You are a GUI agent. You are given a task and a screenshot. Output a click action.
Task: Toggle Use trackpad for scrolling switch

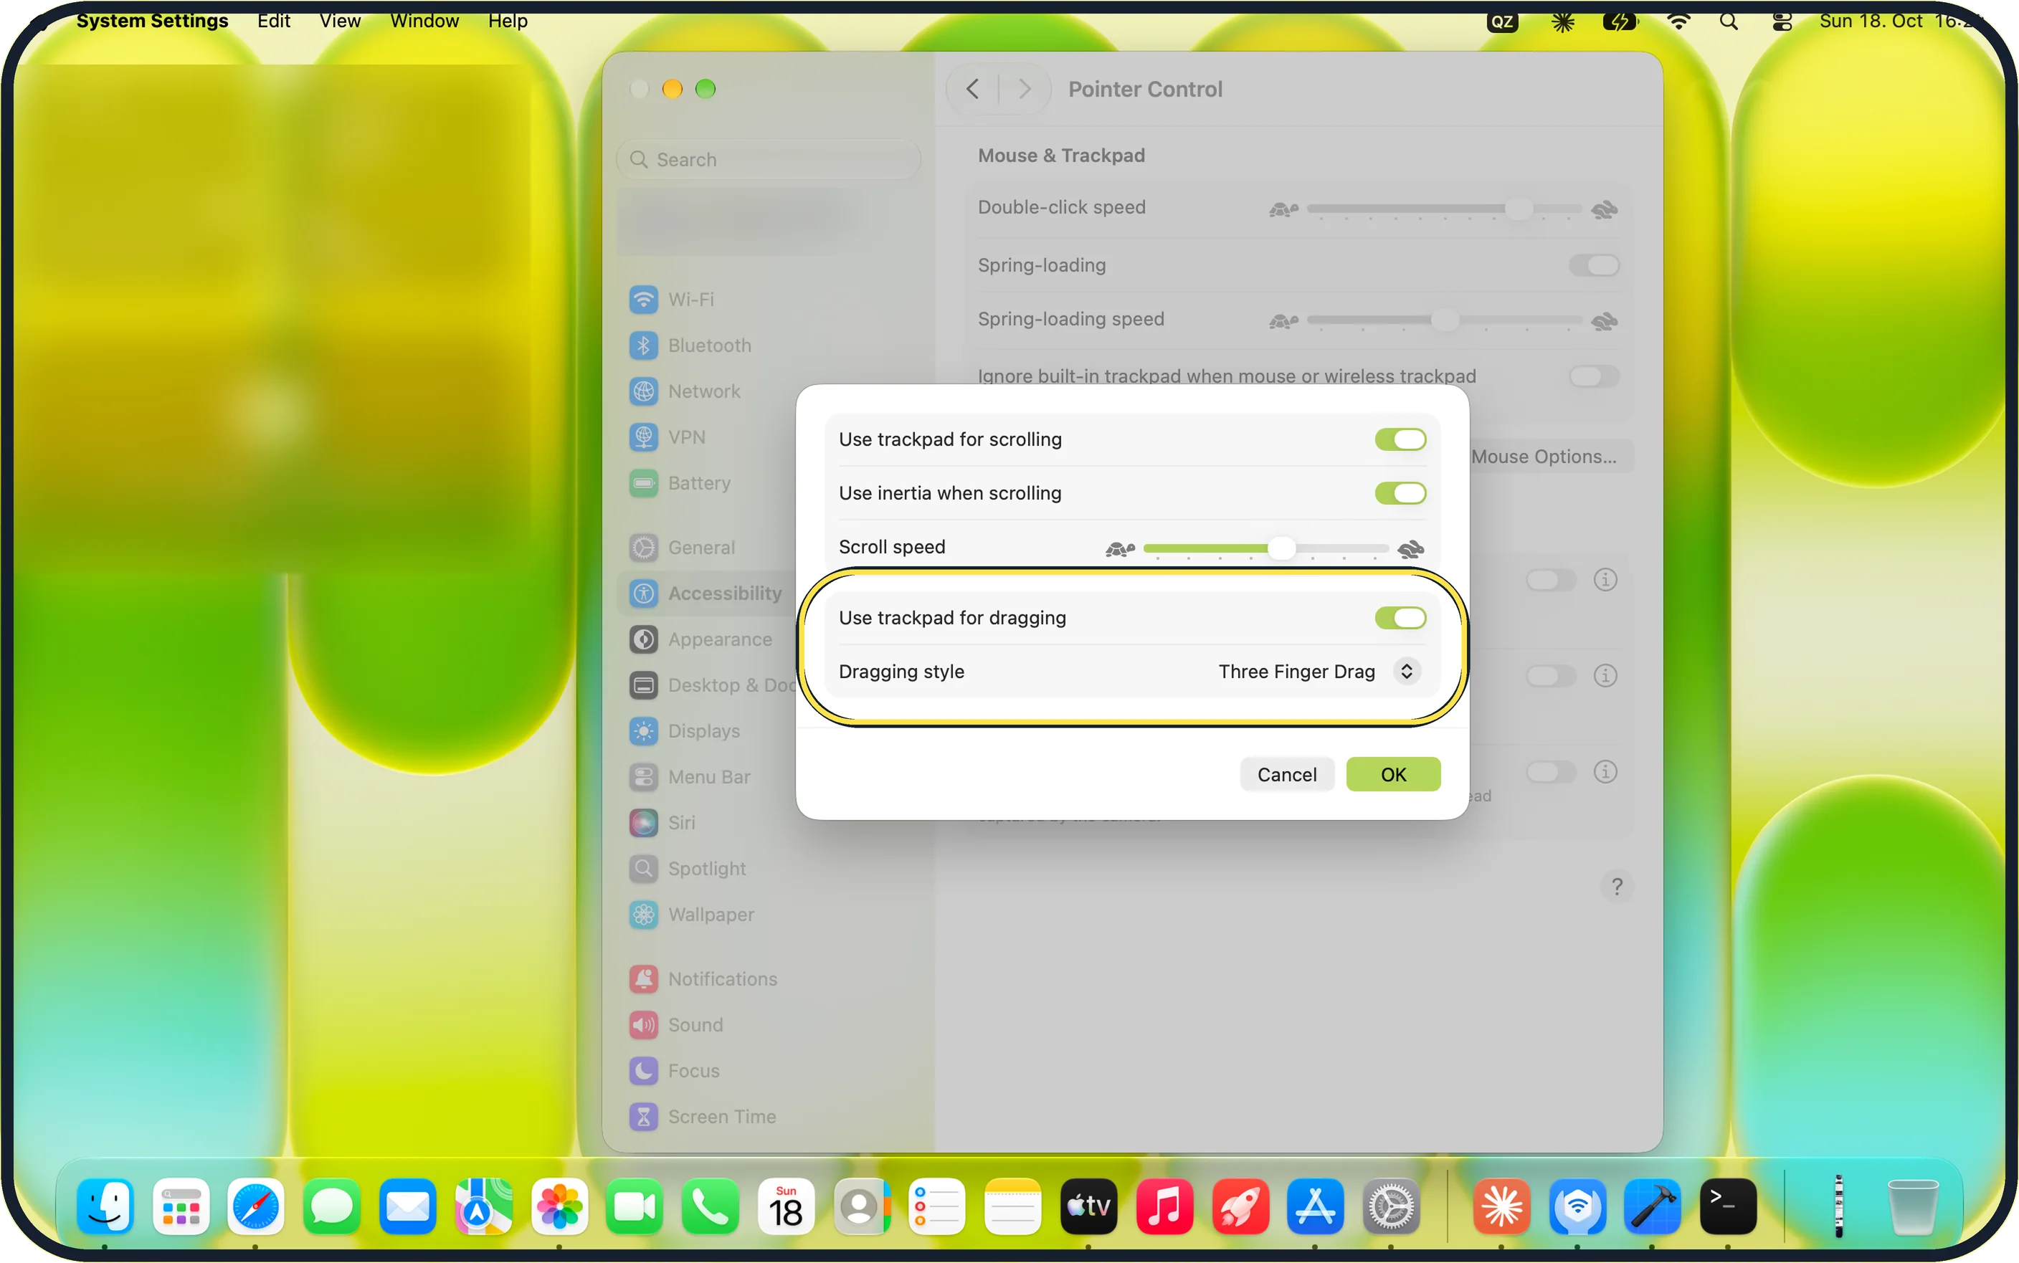[1400, 439]
